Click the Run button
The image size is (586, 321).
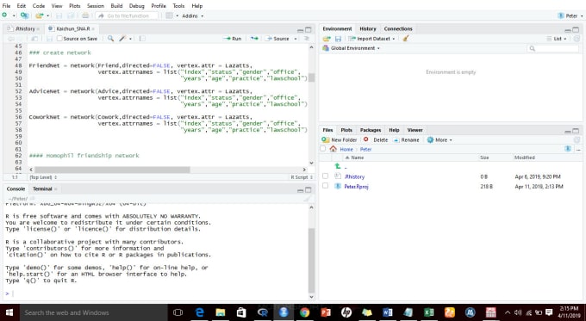233,39
